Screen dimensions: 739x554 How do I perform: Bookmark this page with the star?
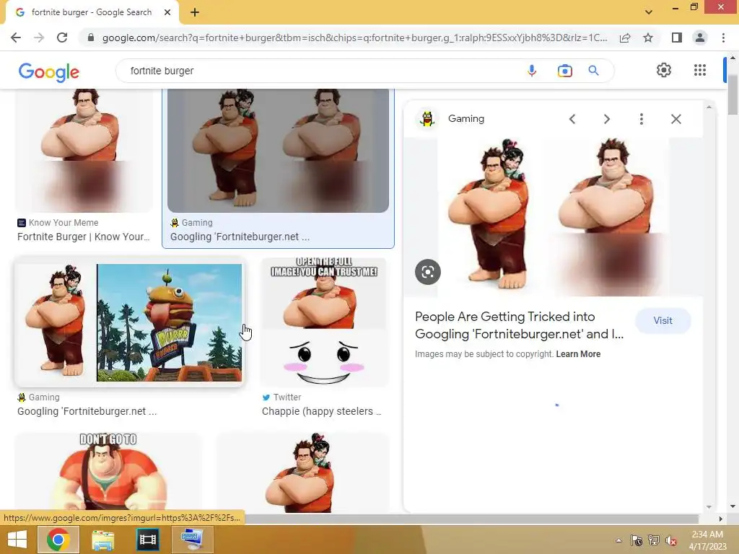tap(648, 38)
